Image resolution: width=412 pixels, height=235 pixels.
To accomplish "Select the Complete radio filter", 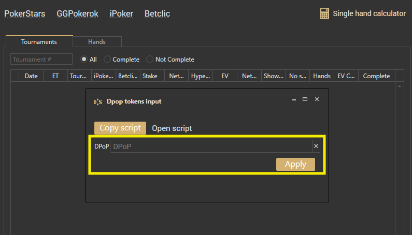I will [108, 60].
